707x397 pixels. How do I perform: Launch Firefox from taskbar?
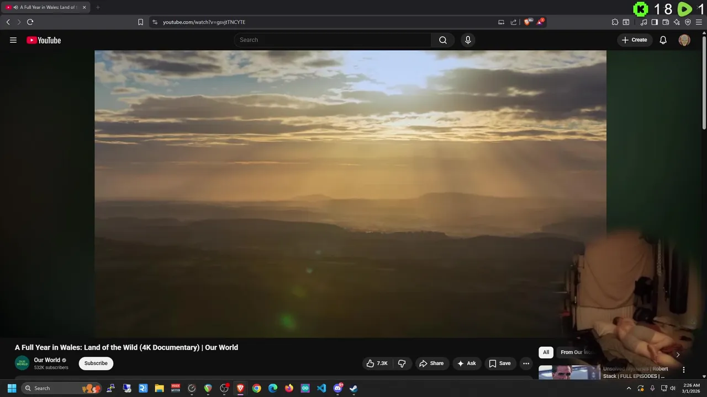289,388
